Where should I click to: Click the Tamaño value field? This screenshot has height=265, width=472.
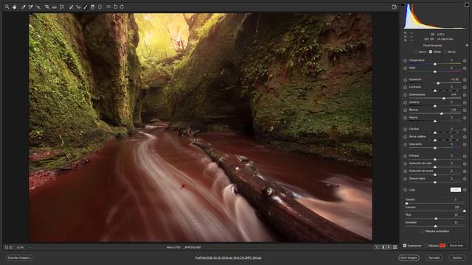(x=455, y=199)
